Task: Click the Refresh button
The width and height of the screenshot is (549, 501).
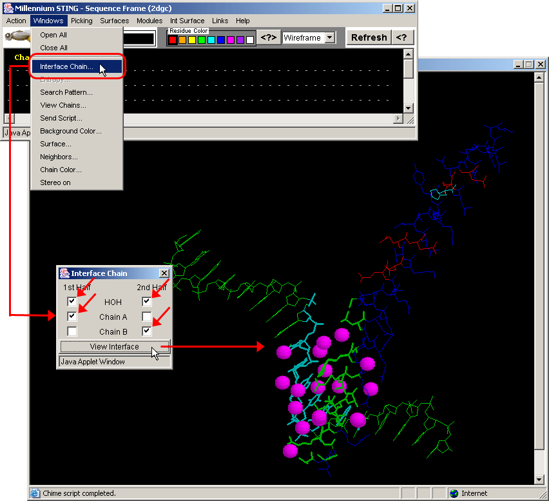Action: (369, 37)
